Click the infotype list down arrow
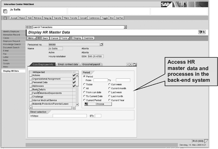Image resolution: width=218 pixels, height=149 pixels. [77, 104]
